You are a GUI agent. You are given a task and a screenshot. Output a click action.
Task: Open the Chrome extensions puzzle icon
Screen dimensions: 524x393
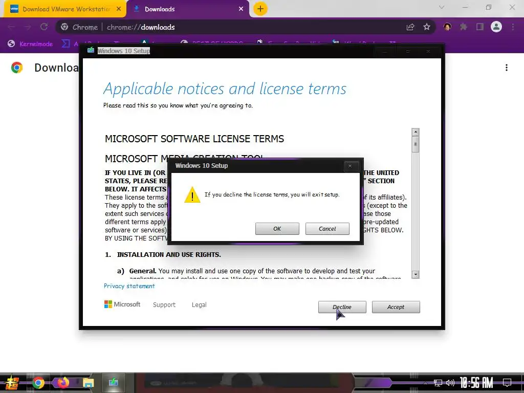pos(463,27)
